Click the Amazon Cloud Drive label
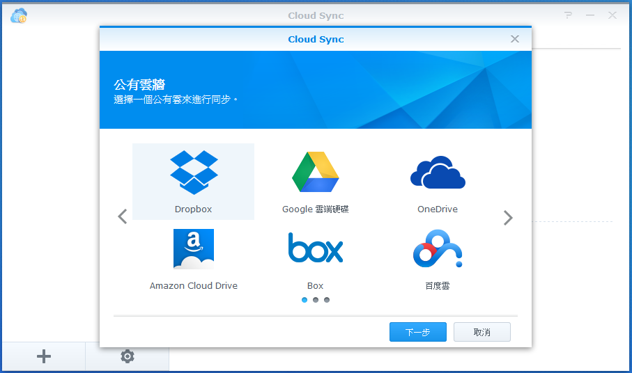This screenshot has width=632, height=373. (194, 286)
